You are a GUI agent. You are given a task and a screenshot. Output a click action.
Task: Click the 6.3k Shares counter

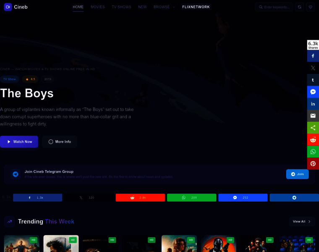coord(313,45)
